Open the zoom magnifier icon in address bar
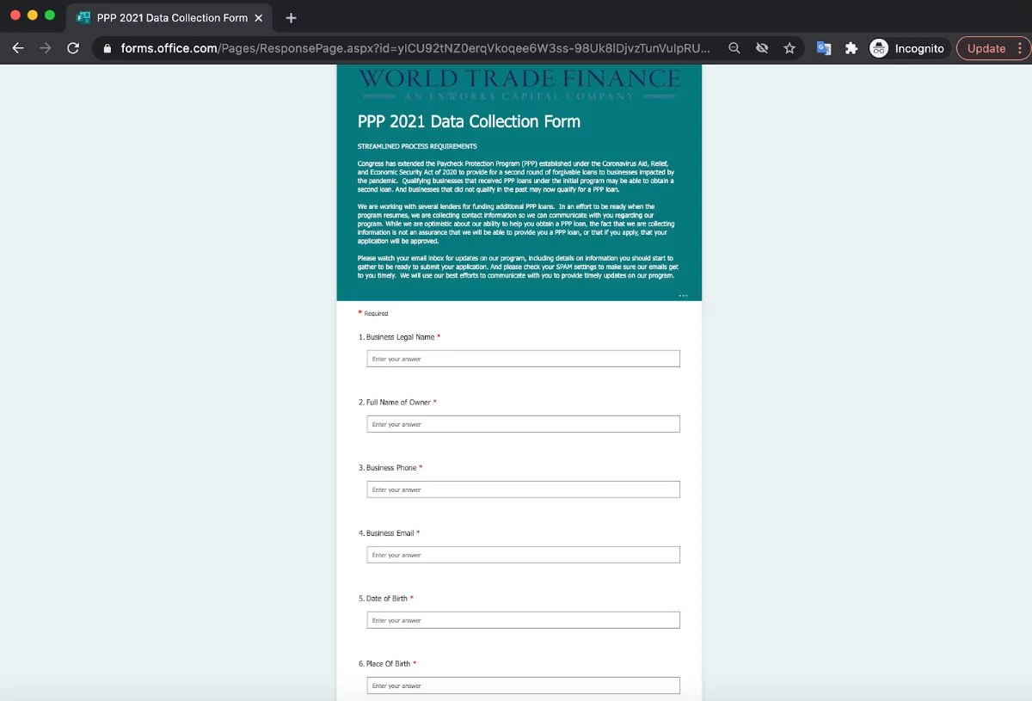The width and height of the screenshot is (1032, 701). click(734, 48)
